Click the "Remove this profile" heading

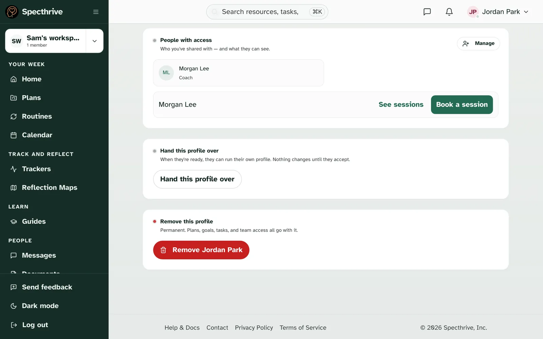(x=187, y=221)
